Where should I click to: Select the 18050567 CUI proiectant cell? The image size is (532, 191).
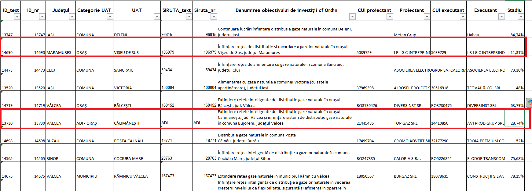(374, 170)
